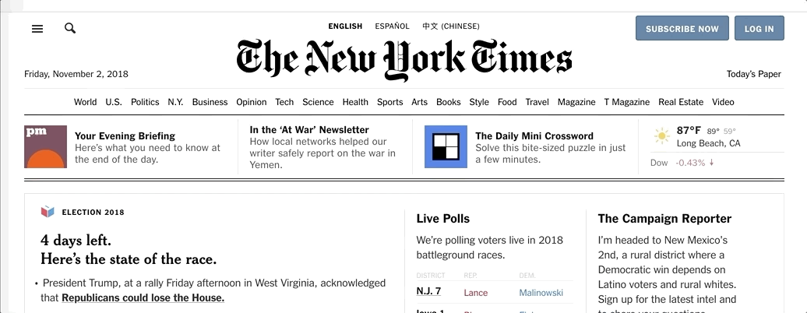The height and width of the screenshot is (313, 807).
Task: Select the English edition
Action: tap(345, 26)
